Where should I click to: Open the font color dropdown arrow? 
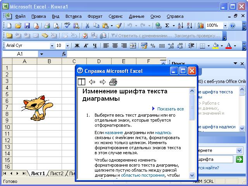[235, 46]
